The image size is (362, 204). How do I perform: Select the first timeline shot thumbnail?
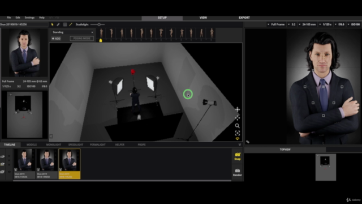tap(24, 164)
